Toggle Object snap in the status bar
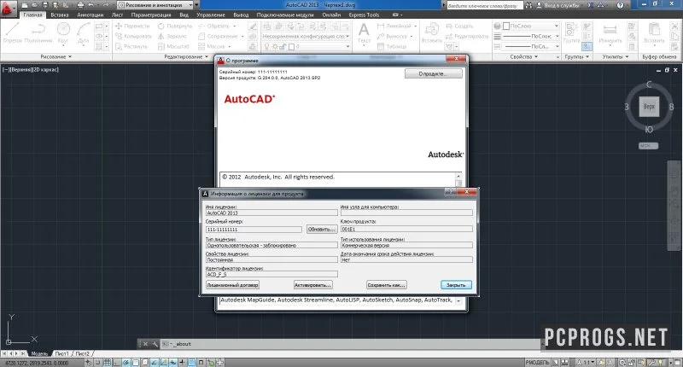The image size is (683, 367). 136,362
